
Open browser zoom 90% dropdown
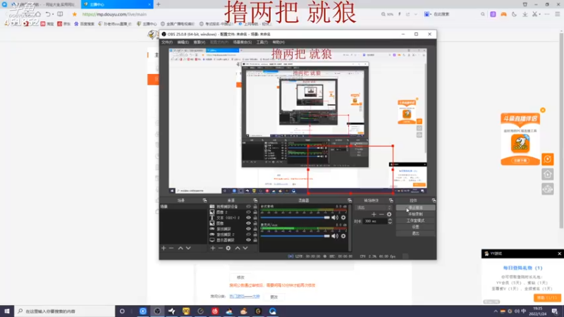(387, 14)
